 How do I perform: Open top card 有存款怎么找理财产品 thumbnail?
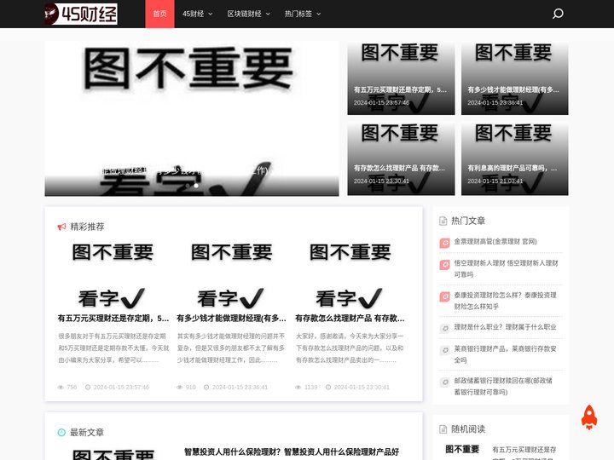coord(401,158)
